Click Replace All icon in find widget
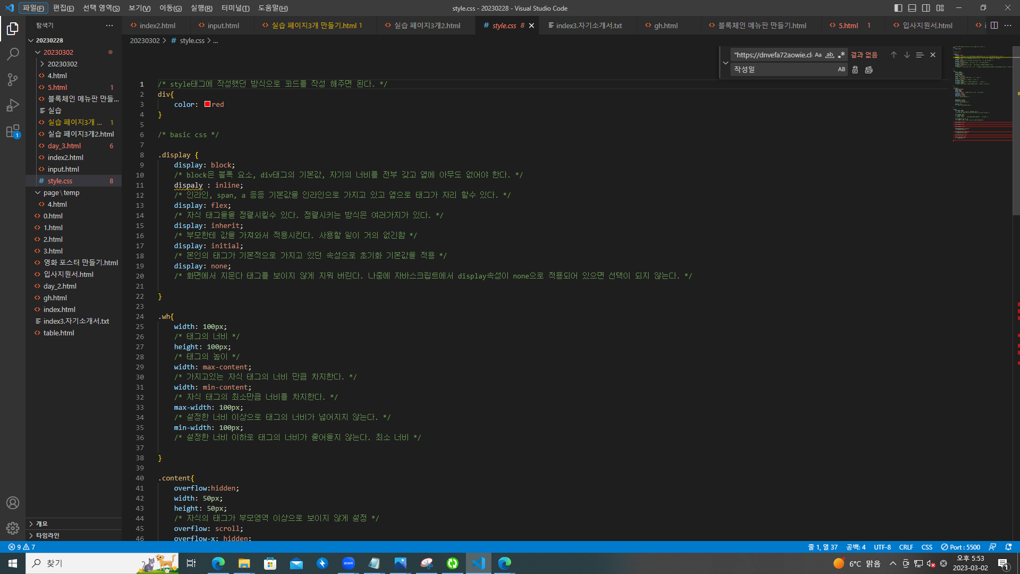The image size is (1020, 574). 869,70
